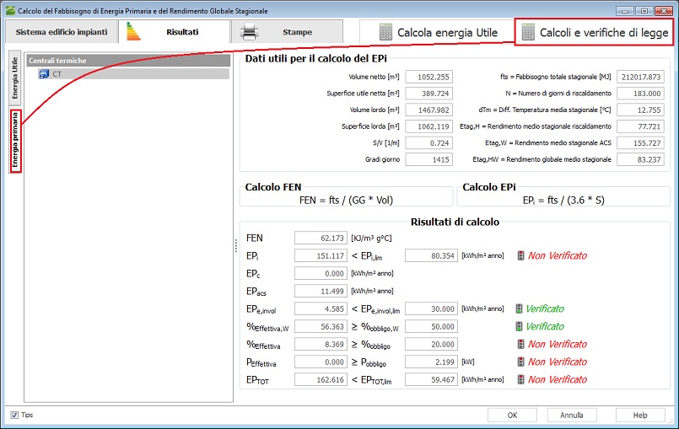Image resolution: width=679 pixels, height=429 pixels.
Task: Select the Centrali termiche tree header
Action: click(x=128, y=61)
